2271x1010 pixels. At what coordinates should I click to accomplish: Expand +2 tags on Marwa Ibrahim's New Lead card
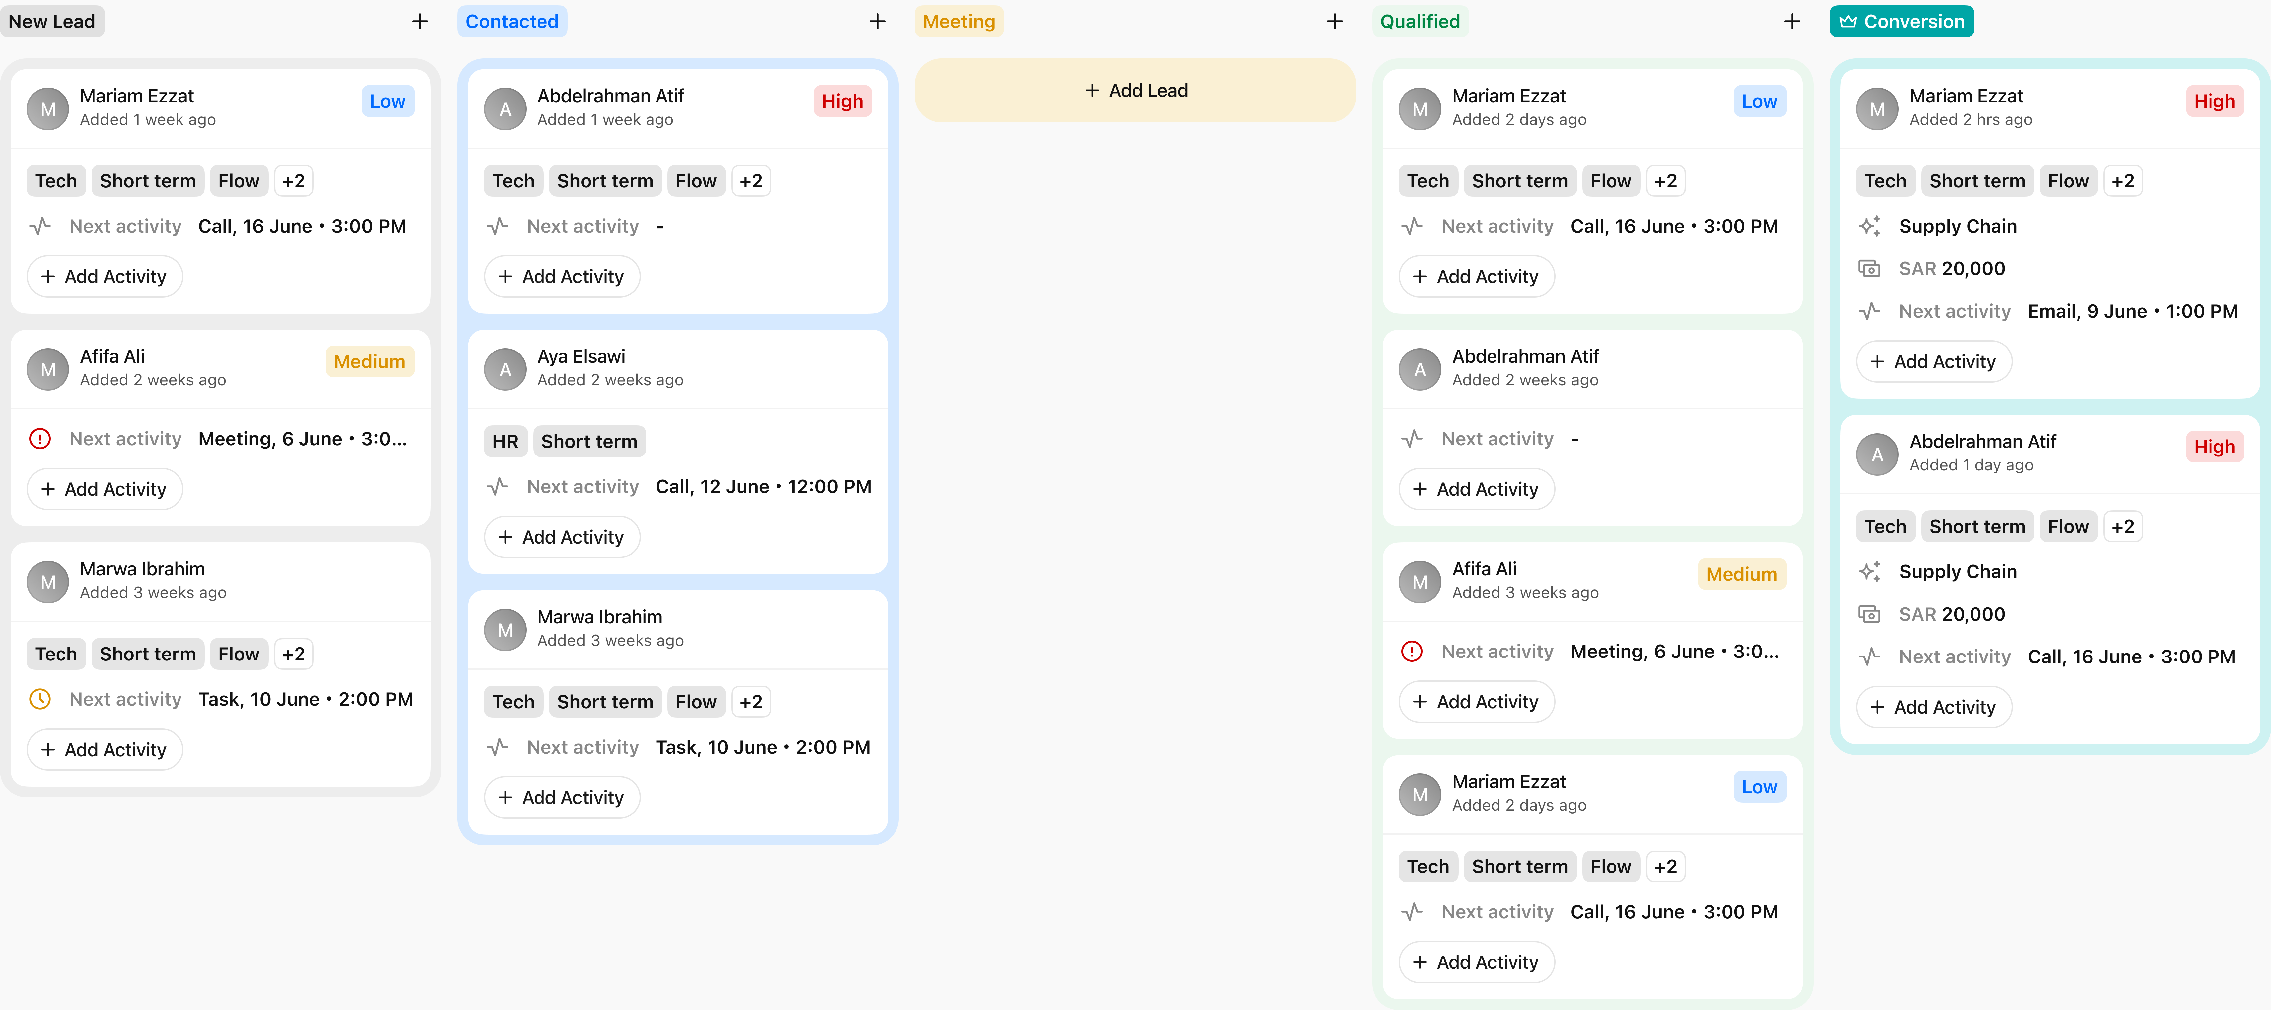[294, 654]
